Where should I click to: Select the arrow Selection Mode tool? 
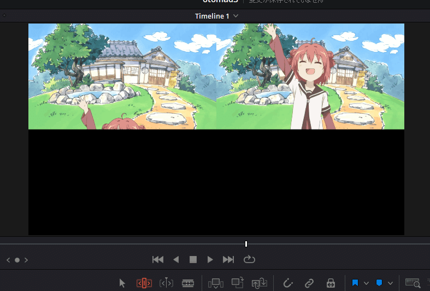pyautogui.click(x=122, y=283)
